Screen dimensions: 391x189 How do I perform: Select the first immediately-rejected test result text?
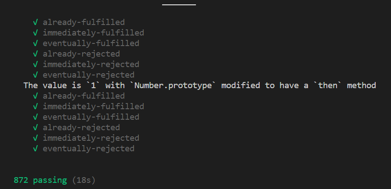pos(91,64)
